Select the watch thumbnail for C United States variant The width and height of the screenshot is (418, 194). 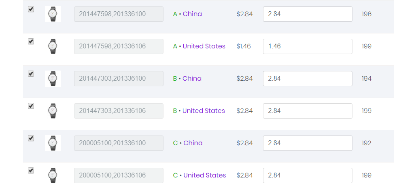pyautogui.click(x=53, y=175)
